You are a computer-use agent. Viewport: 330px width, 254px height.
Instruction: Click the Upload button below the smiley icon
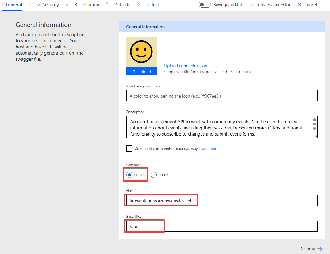(141, 71)
